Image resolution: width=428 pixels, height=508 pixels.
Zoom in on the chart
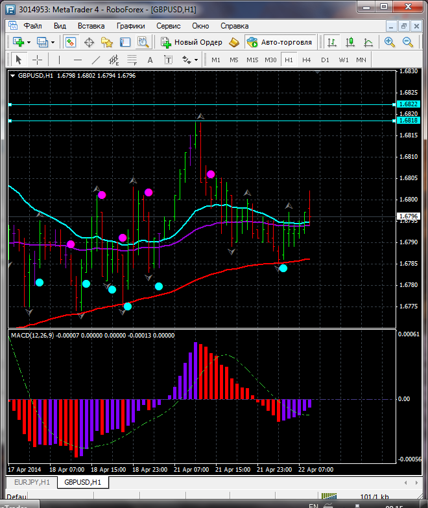(390, 42)
